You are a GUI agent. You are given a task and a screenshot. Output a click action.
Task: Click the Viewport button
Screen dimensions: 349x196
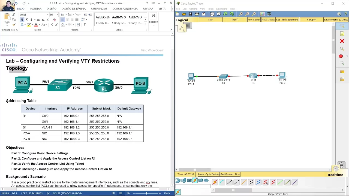pyautogui.click(x=311, y=20)
